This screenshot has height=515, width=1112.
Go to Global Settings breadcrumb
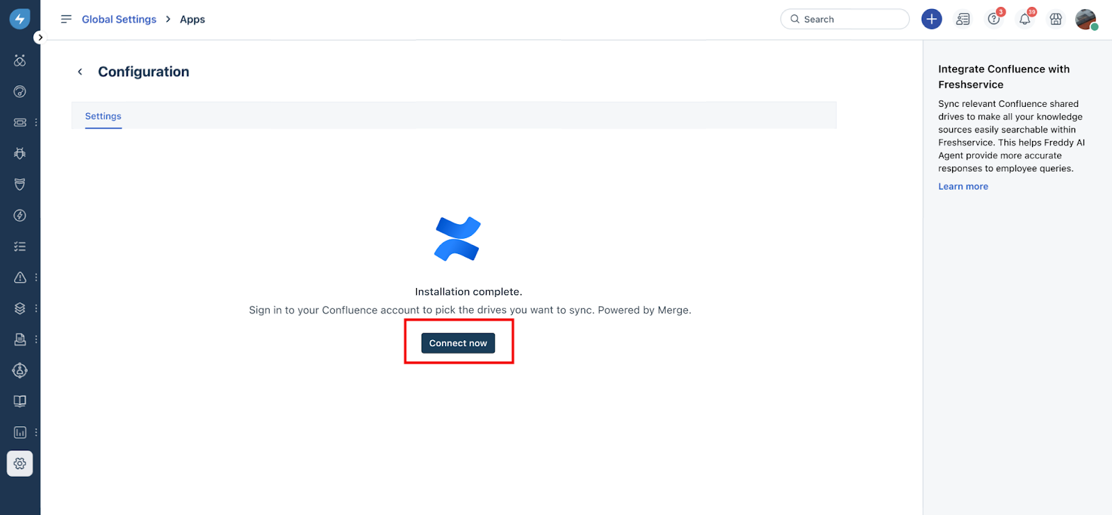[x=119, y=19]
